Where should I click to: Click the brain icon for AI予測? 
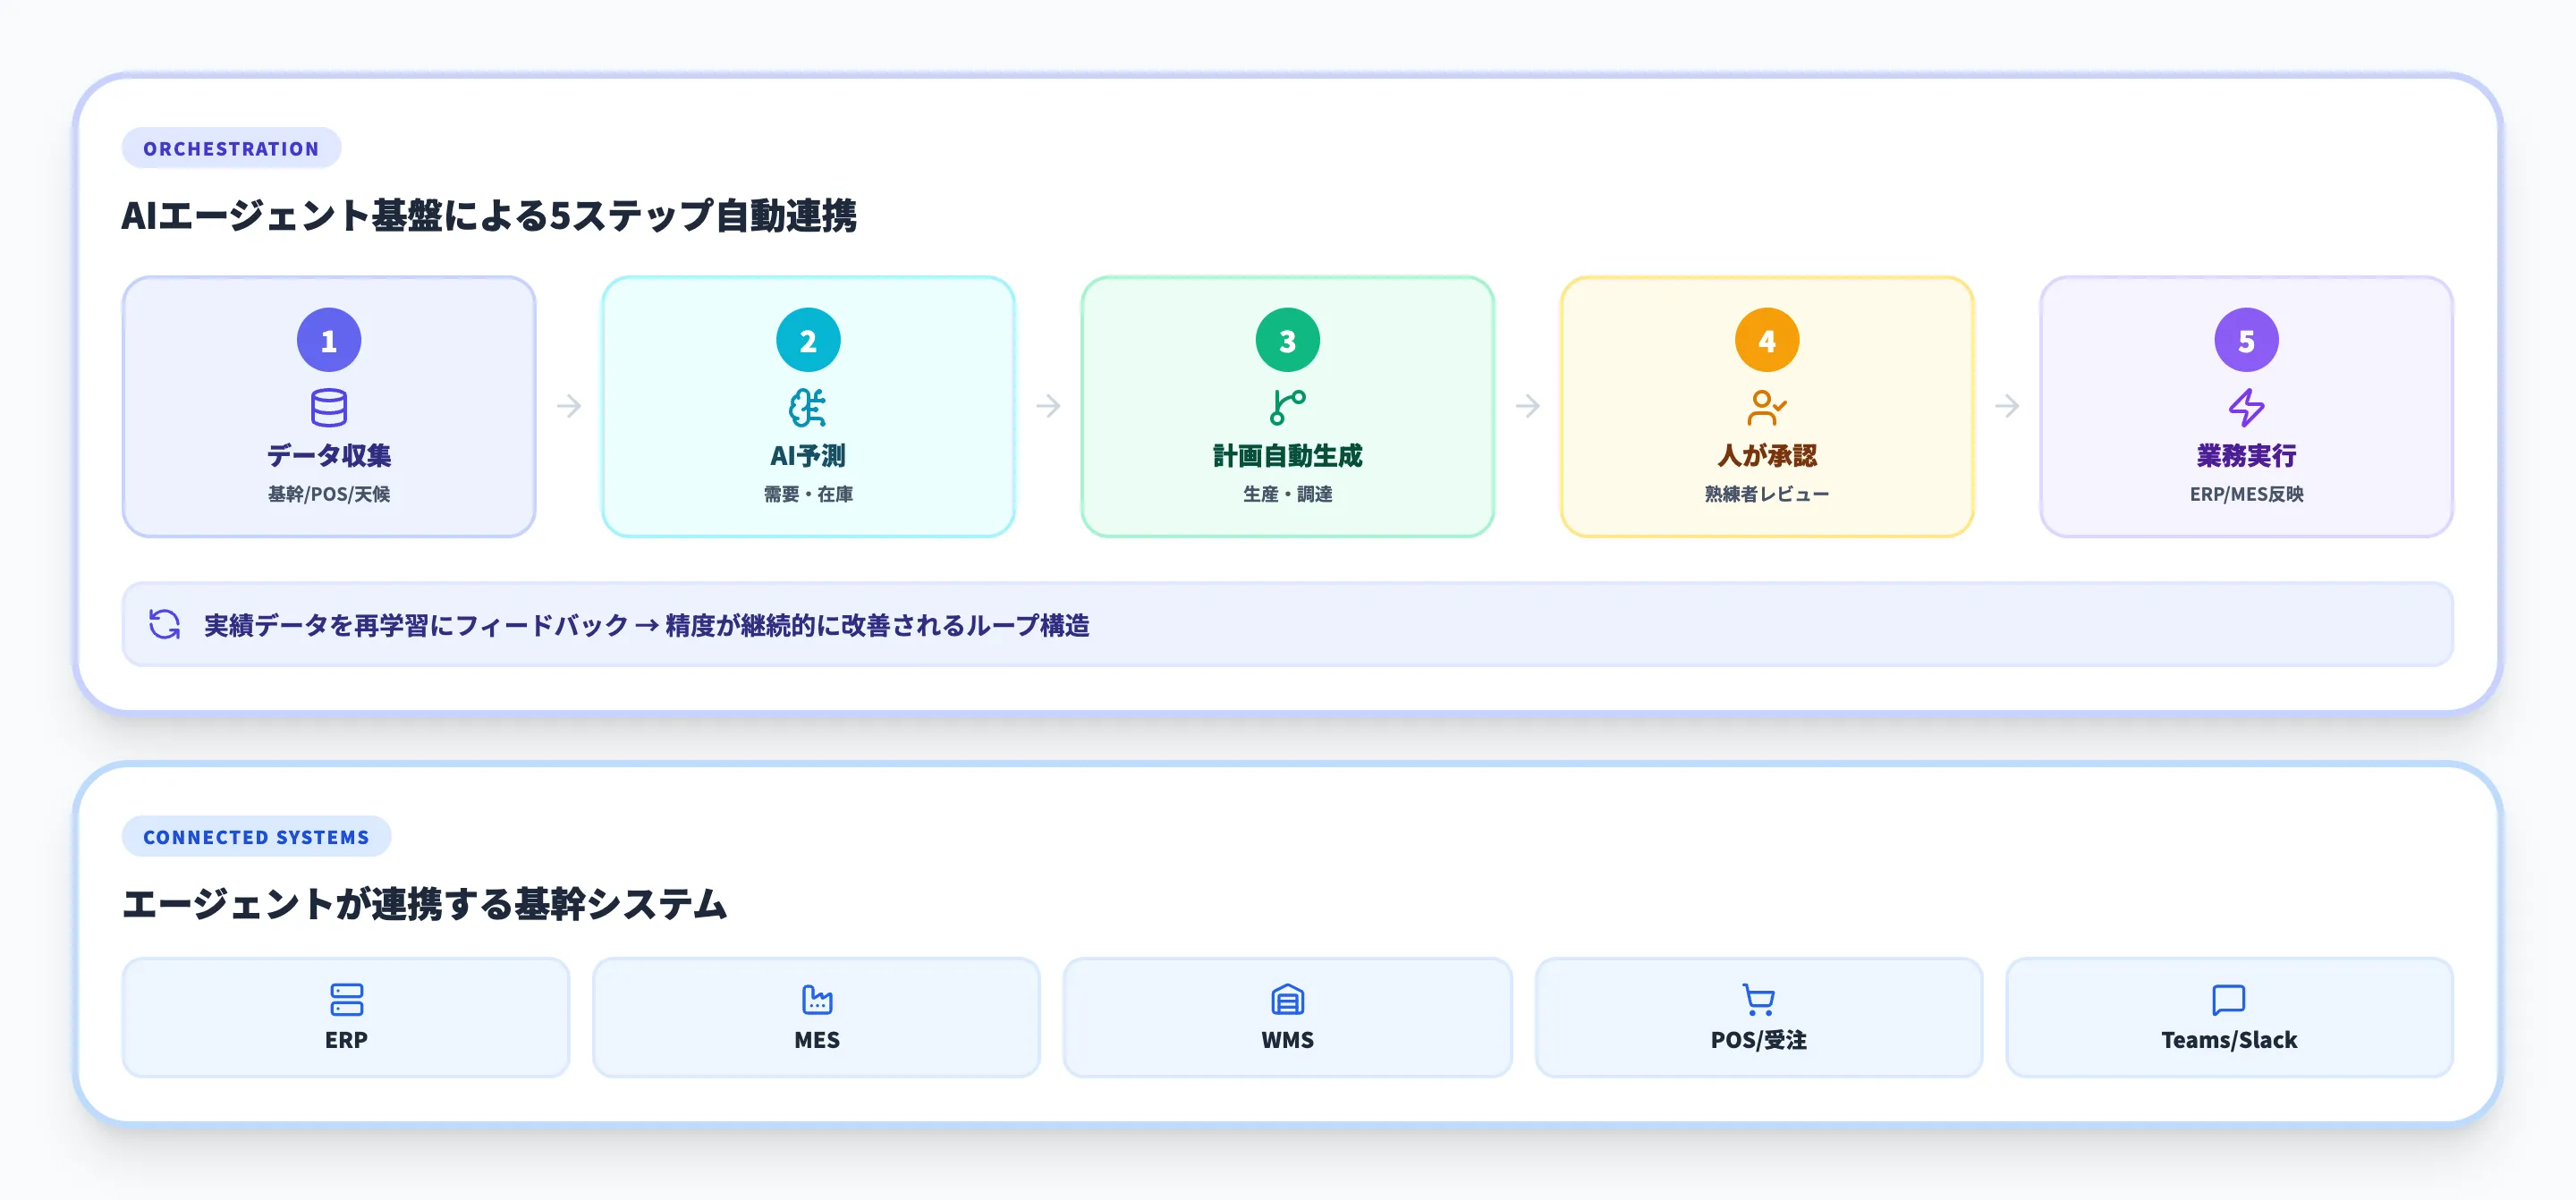[808, 406]
